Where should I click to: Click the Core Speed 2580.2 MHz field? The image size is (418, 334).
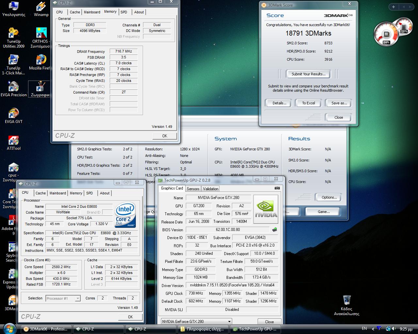click(61, 267)
